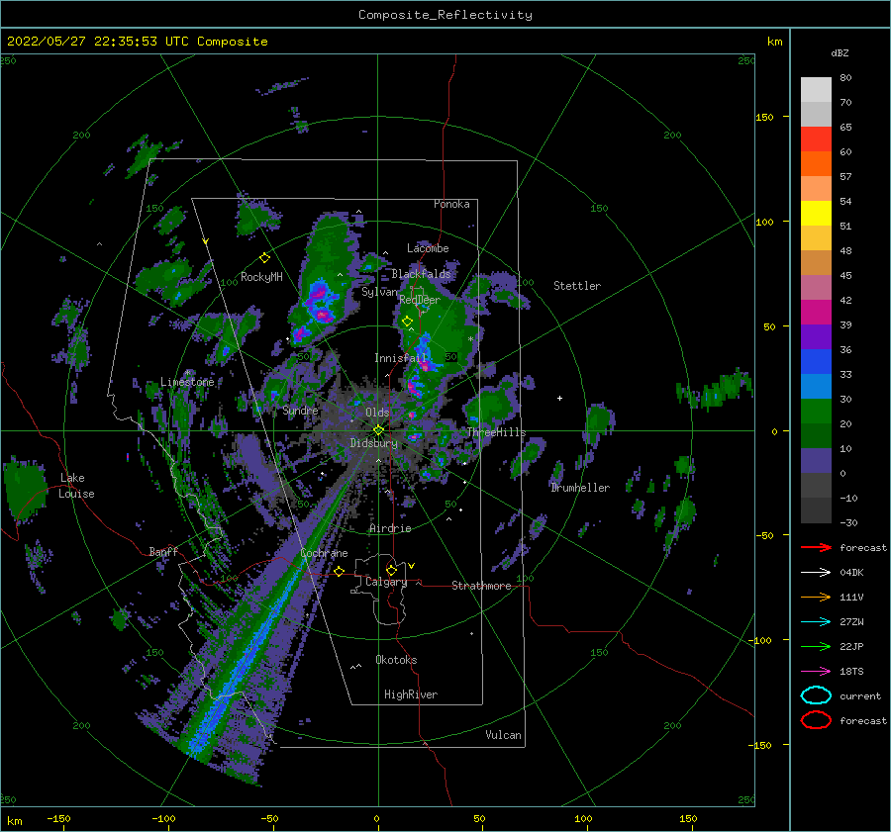Viewport: 891px width, 832px height.
Task: Pick the lightest gray 80-70 dBZ swatch
Action: (x=816, y=90)
